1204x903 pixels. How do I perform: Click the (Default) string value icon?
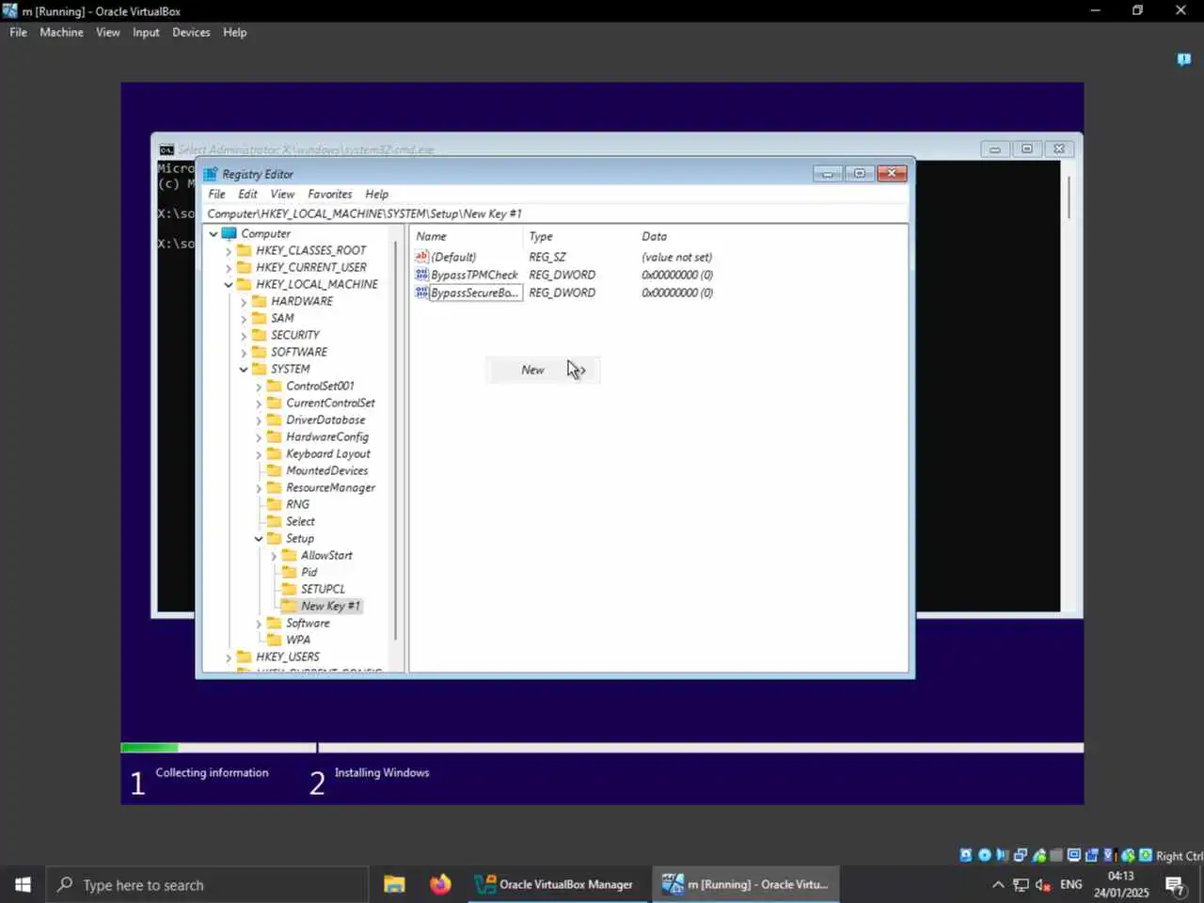click(x=421, y=257)
